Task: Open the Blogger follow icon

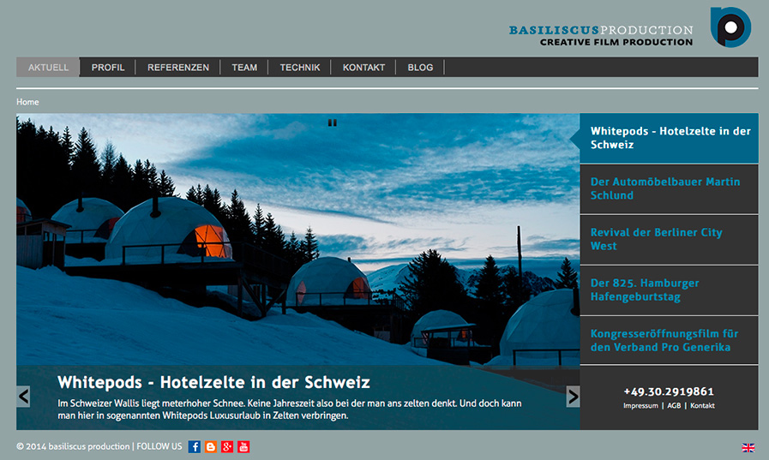Action: [211, 446]
